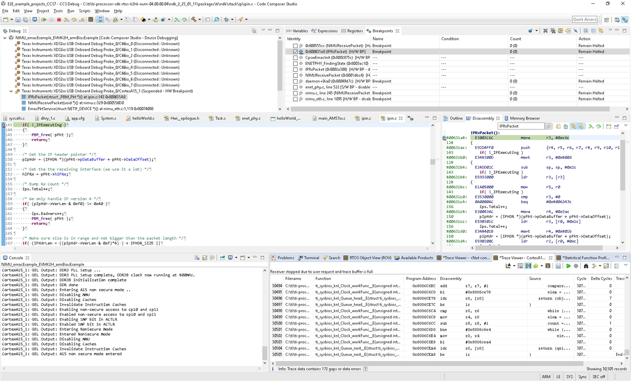
Task: Click the build hammer icon
Action: tap(194, 19)
